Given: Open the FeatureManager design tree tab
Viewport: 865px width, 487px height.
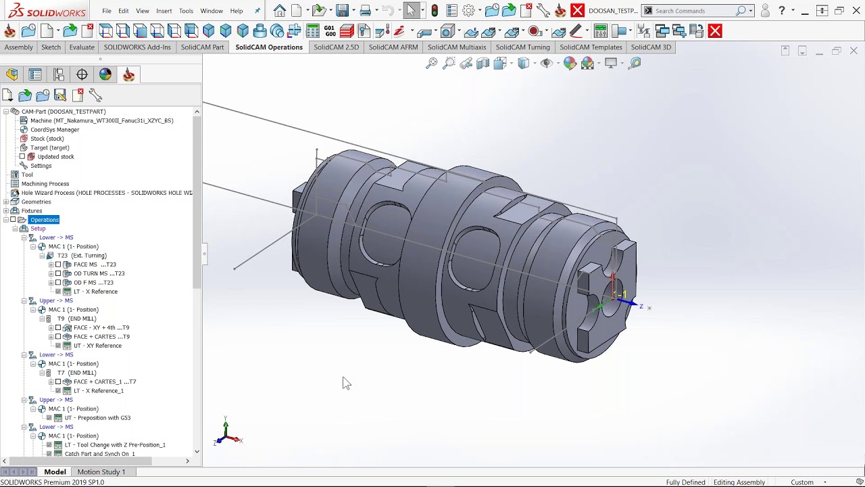Looking at the screenshot, I should (x=12, y=74).
